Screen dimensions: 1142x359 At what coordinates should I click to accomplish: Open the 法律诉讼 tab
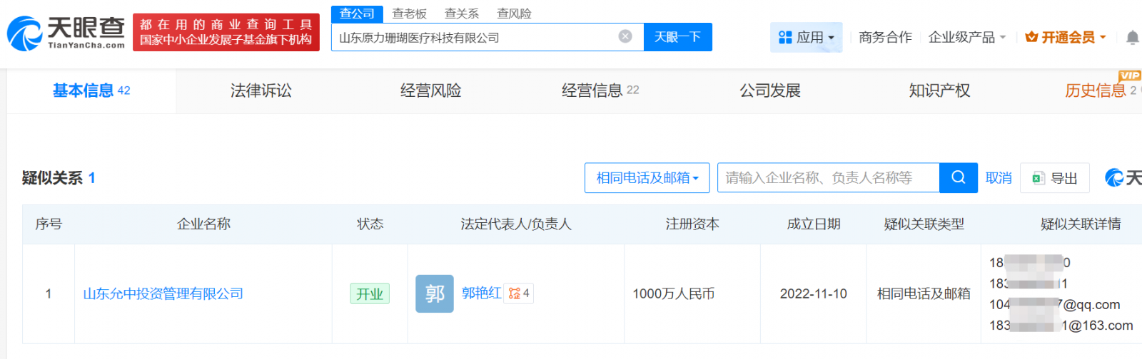[261, 90]
